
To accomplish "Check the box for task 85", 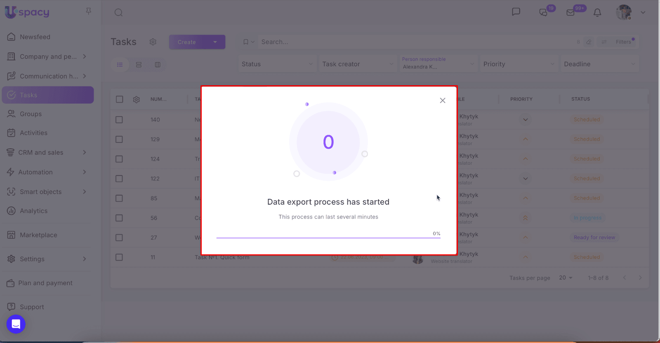I will click(119, 198).
